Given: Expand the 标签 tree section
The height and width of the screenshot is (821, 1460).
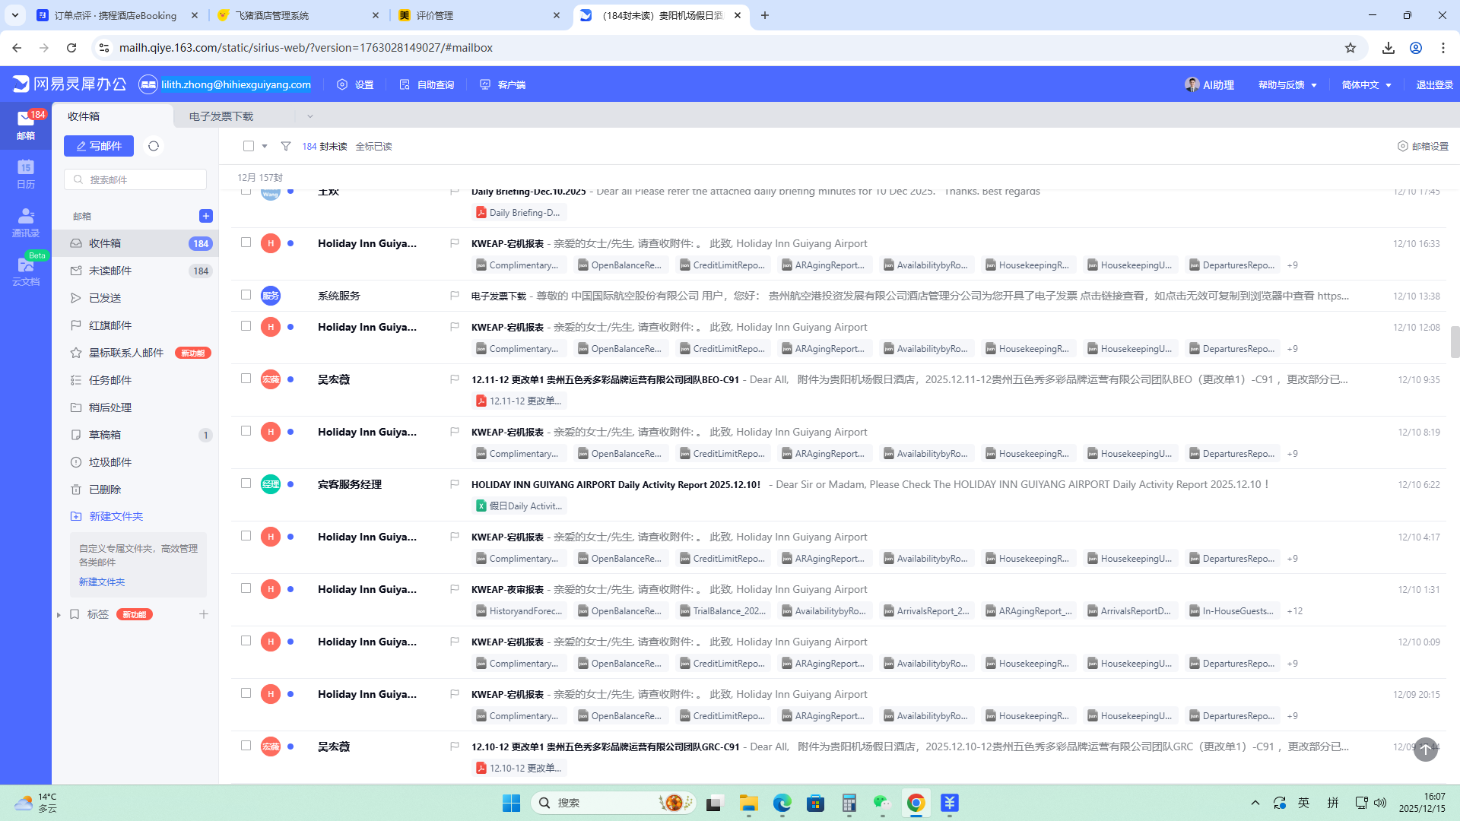Looking at the screenshot, I should click(59, 614).
